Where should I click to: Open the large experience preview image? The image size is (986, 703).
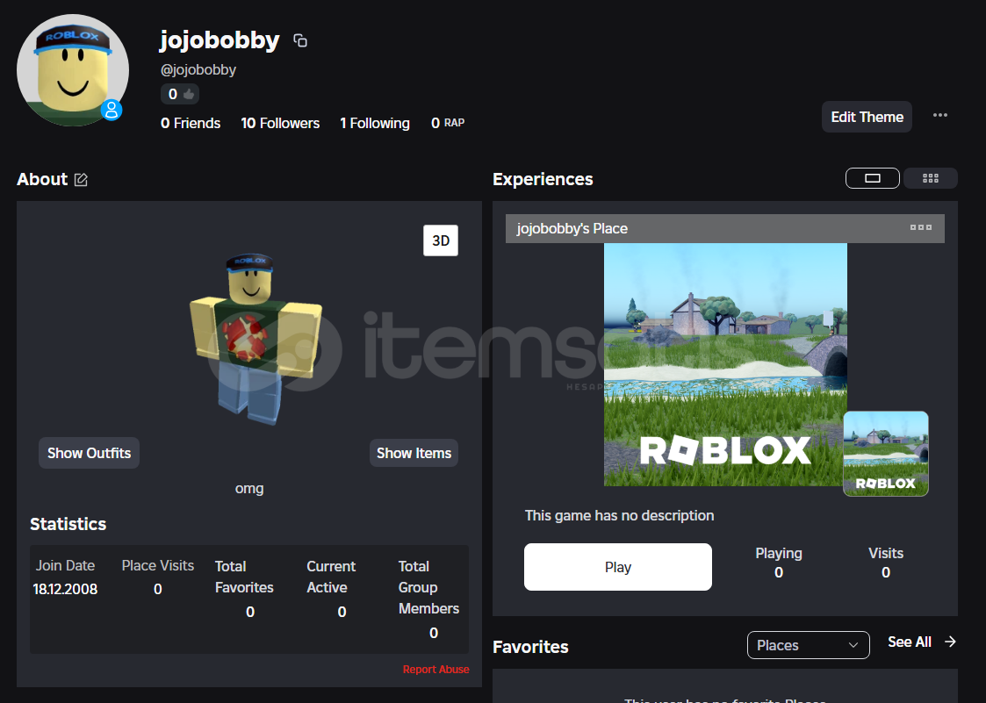(725, 365)
